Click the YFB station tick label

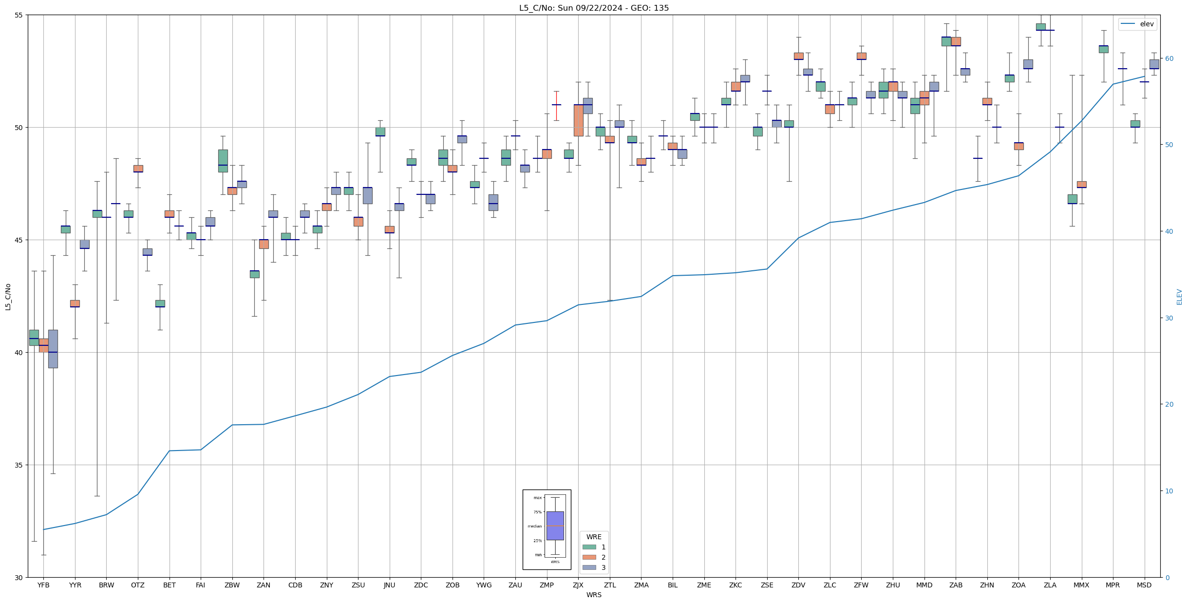(x=43, y=585)
